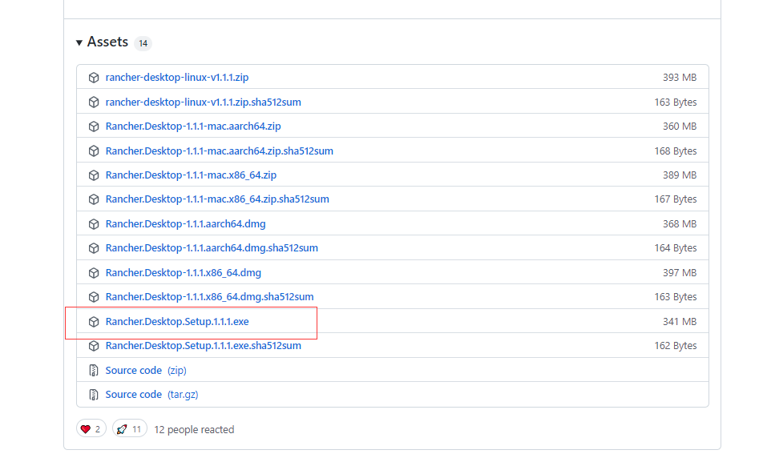Image resolution: width=759 pixels, height=454 pixels.
Task: Toggle the heart reaction with 2 votes
Action: tap(91, 429)
